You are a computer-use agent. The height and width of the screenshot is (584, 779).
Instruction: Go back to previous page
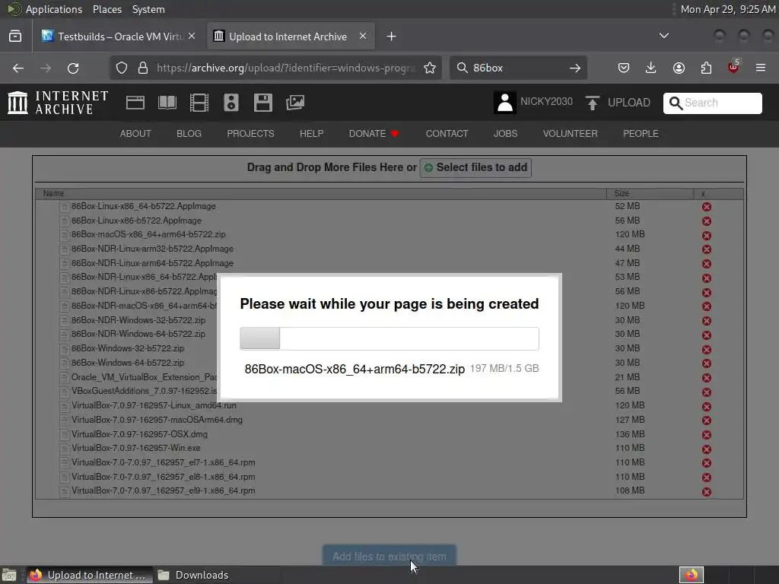[18, 68]
